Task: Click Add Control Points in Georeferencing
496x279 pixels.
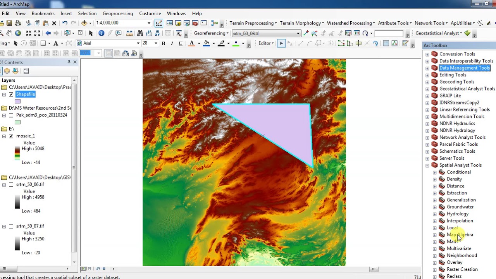Action: point(306,33)
